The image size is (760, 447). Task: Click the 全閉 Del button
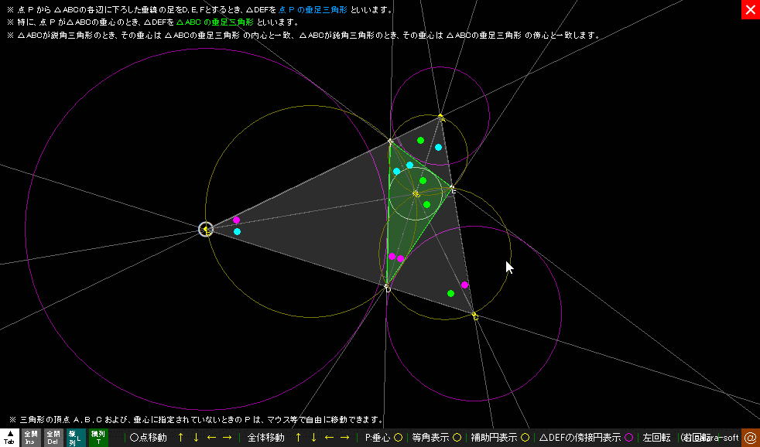tap(53, 438)
